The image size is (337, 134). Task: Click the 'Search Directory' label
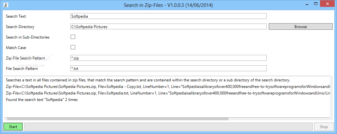coord(20,27)
